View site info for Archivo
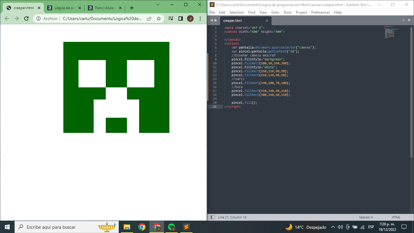This screenshot has width=414, height=233. (47, 19)
